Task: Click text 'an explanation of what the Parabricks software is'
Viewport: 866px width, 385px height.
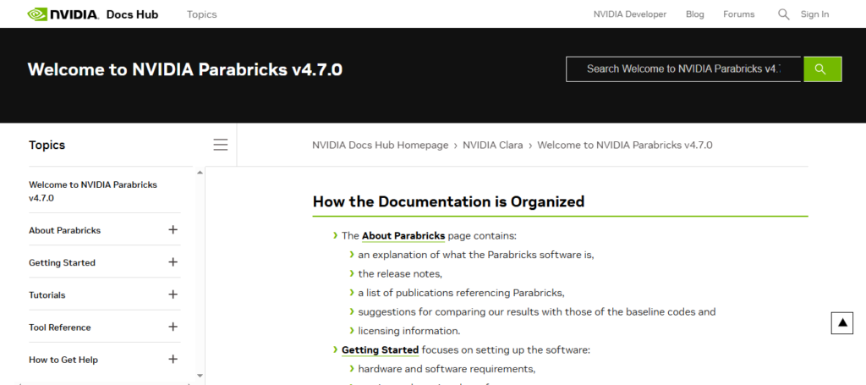Action: [x=476, y=256]
